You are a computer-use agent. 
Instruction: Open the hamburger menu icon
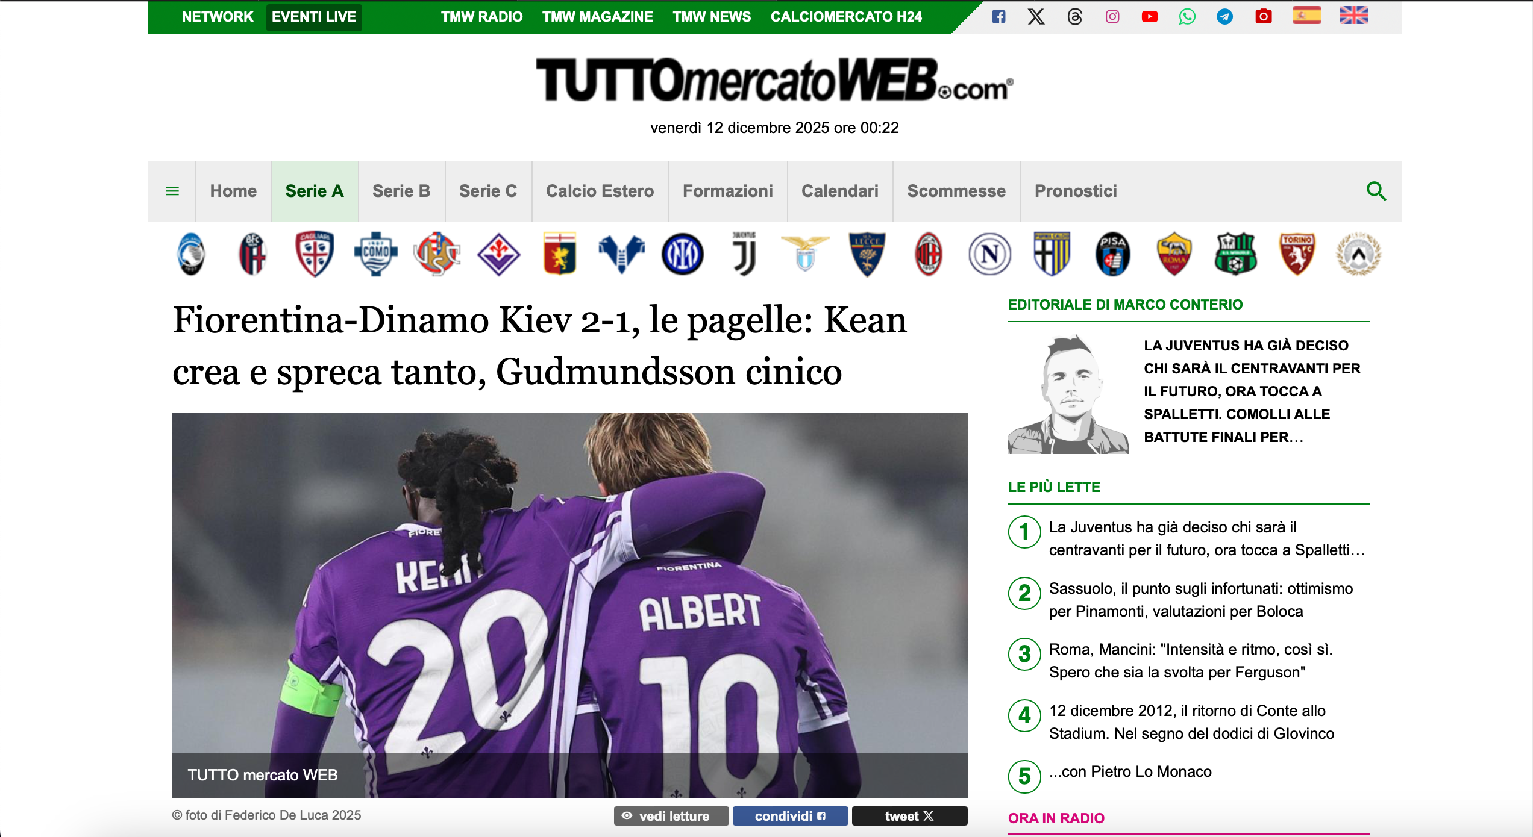pyautogui.click(x=172, y=191)
